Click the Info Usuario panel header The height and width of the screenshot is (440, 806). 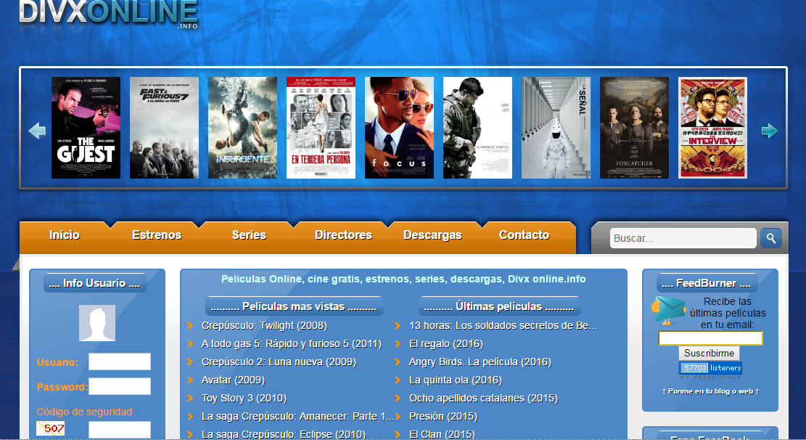pyautogui.click(x=94, y=283)
